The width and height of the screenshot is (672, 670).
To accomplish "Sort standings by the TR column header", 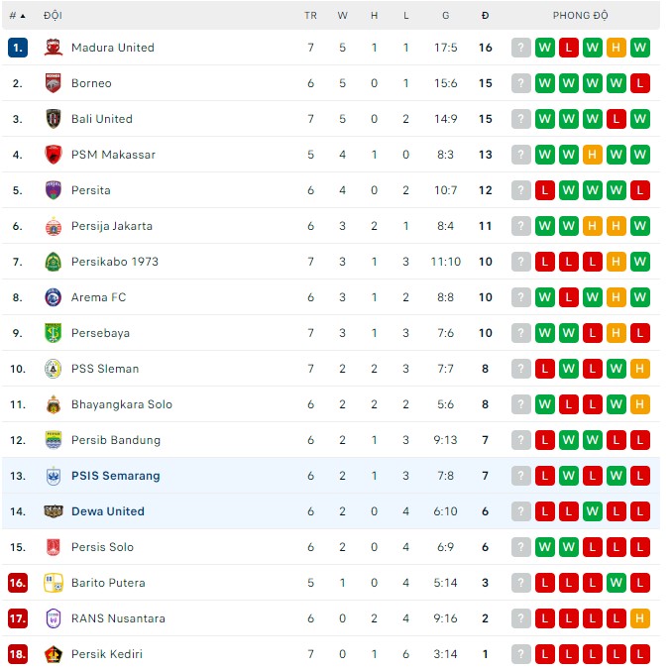I will pyautogui.click(x=310, y=16).
